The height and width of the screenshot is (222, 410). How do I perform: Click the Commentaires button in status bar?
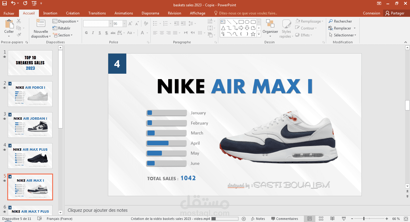pos(285,219)
